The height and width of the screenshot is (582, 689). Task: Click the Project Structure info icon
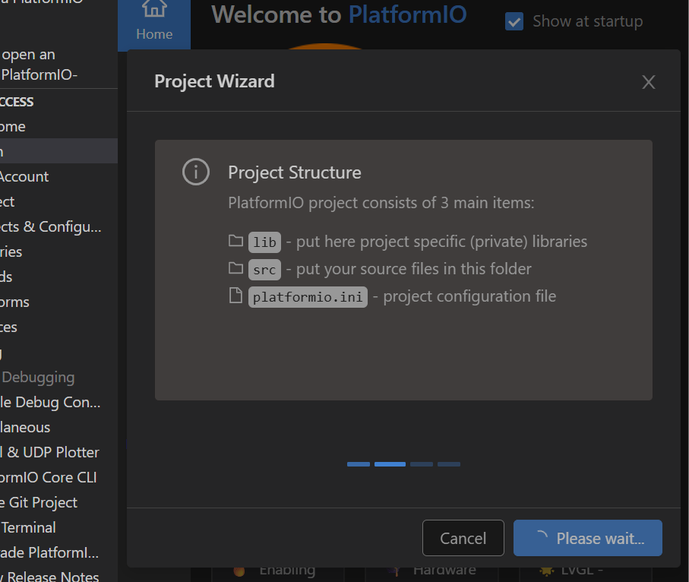click(x=196, y=172)
